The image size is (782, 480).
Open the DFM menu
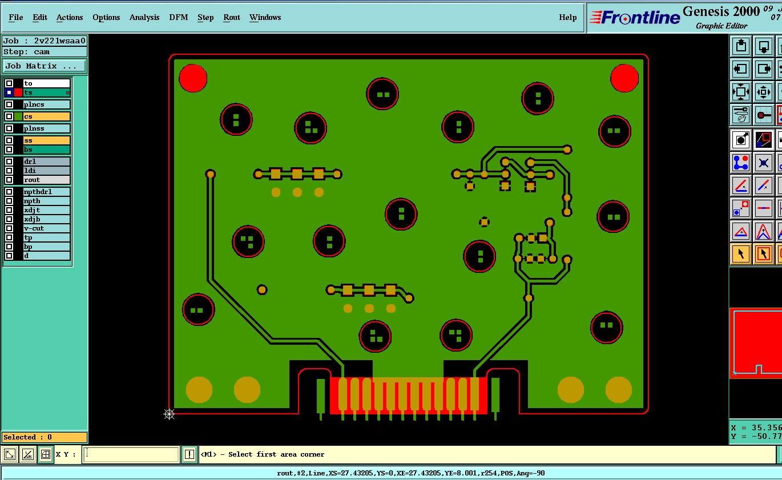click(x=179, y=17)
